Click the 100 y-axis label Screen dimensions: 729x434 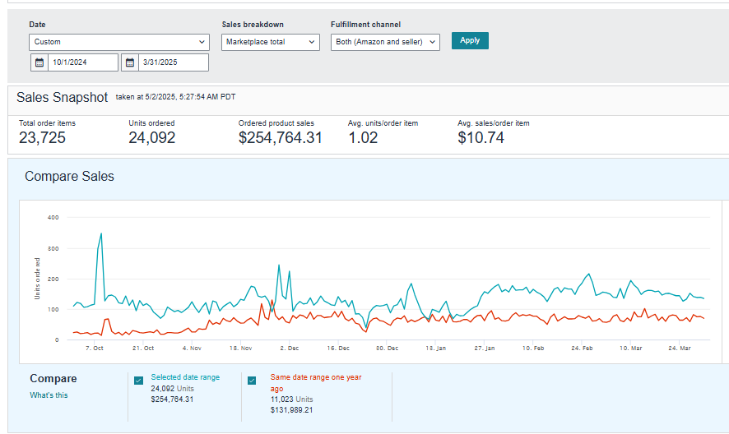[x=53, y=309]
